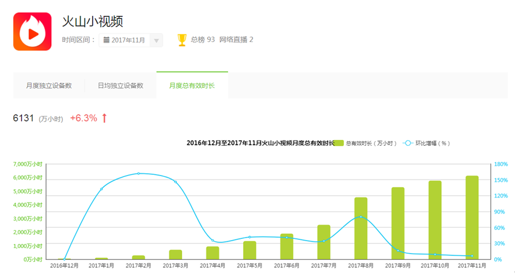The image size is (515, 278).
Task: Switch to 日均独立设备数 tab
Action: (x=120, y=86)
